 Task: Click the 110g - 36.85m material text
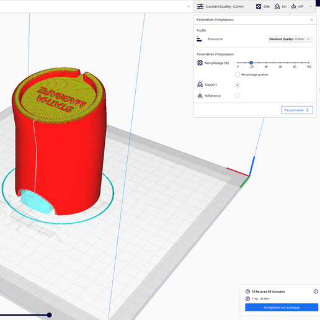point(260,298)
